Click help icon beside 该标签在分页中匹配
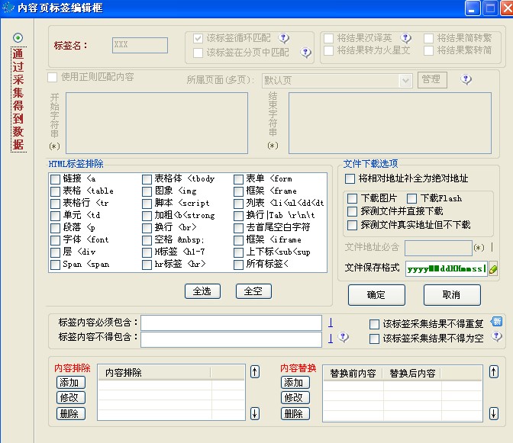The width and height of the screenshot is (513, 443). pyautogui.click(x=305, y=53)
